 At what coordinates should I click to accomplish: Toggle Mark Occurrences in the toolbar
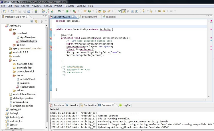[124, 11]
